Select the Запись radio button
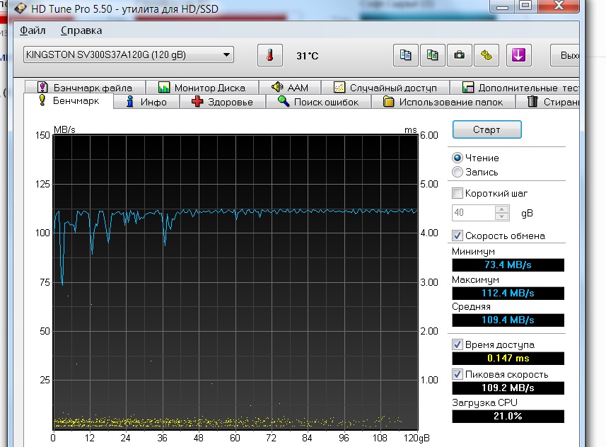This screenshot has width=606, height=447. click(x=458, y=172)
